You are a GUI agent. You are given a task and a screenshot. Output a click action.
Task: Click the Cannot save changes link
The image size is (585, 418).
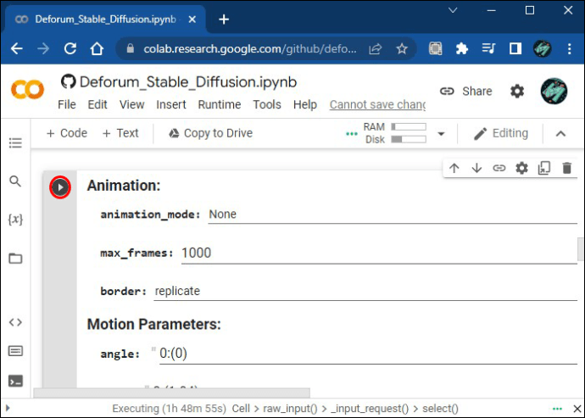(x=377, y=104)
